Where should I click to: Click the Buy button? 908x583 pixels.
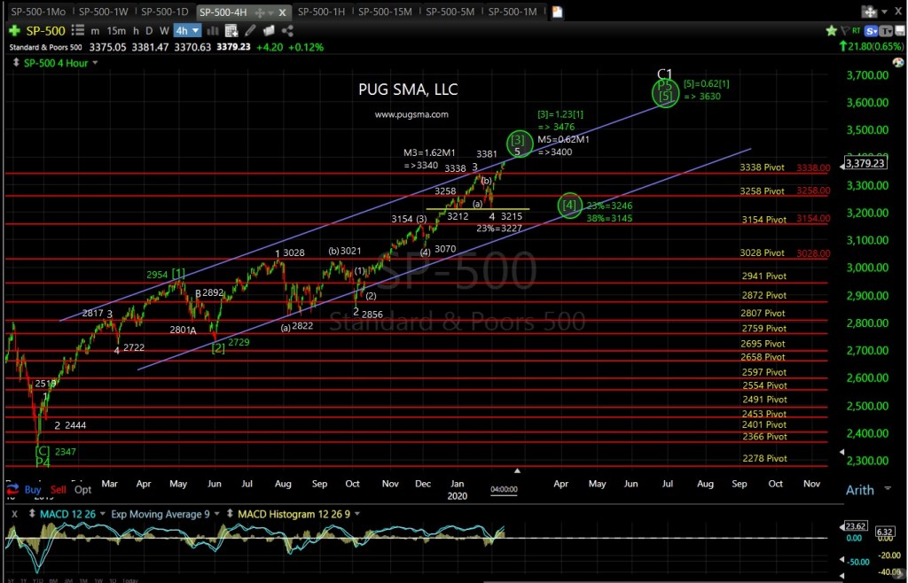click(x=33, y=489)
